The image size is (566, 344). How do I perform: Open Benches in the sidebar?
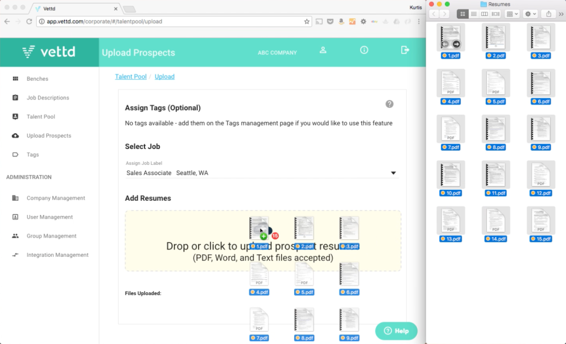coord(37,78)
